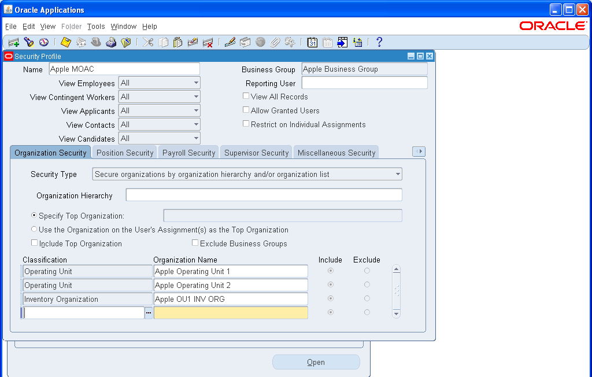592x377 pixels.
Task: Click the Cut scissors icon
Action: click(x=148, y=42)
